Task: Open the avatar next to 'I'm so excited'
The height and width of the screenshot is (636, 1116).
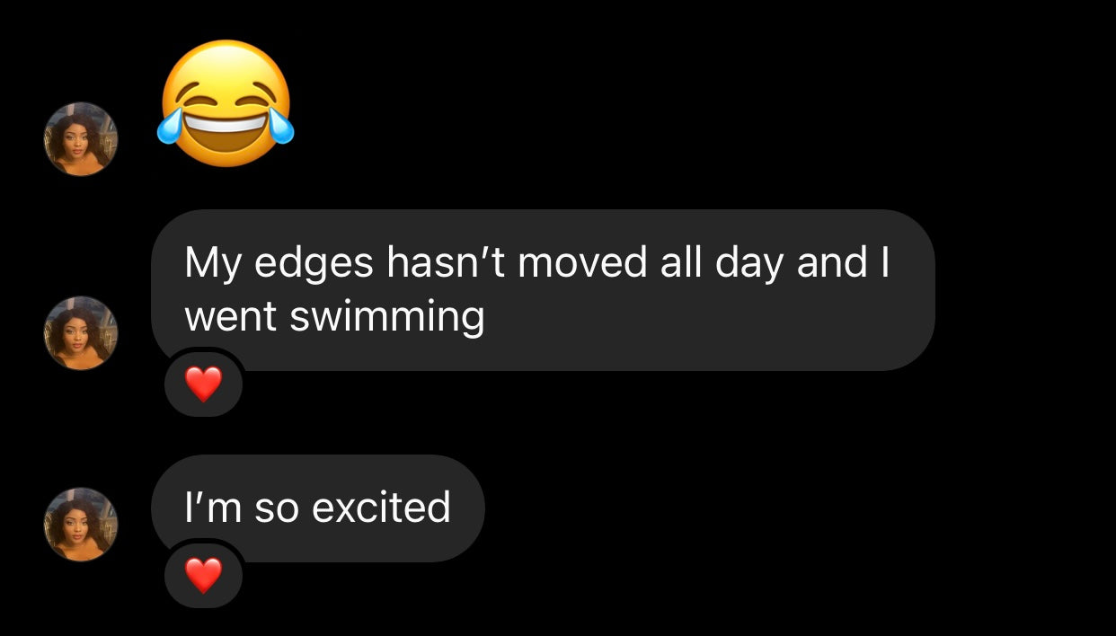Action: click(81, 525)
